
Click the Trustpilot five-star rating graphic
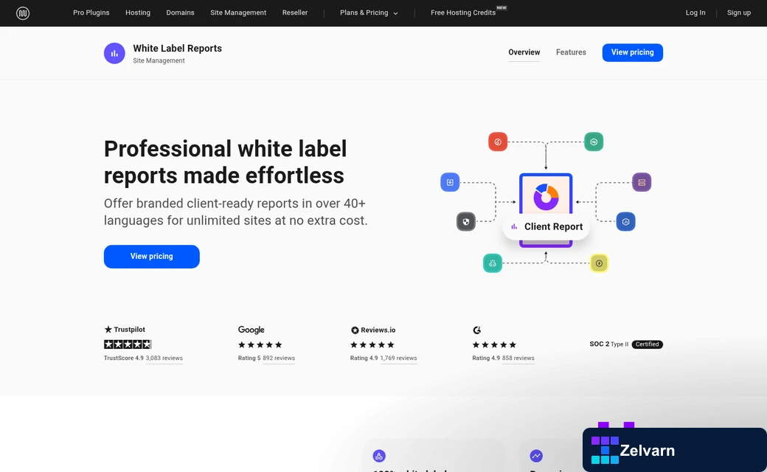(x=128, y=344)
